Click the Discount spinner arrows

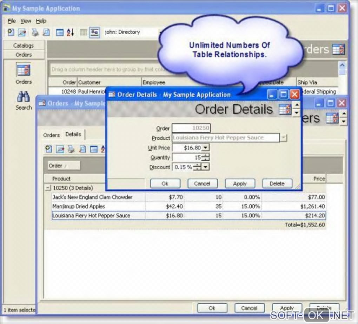click(x=197, y=167)
